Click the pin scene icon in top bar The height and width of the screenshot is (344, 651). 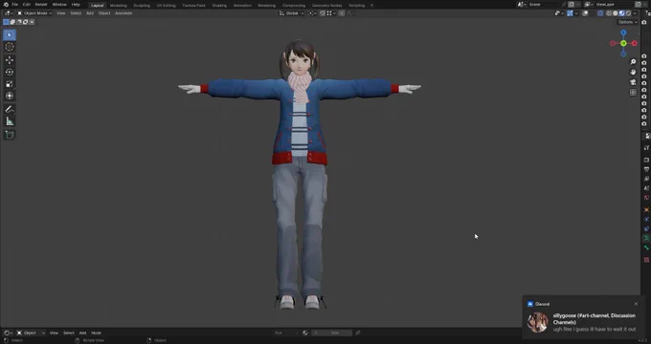(564, 4)
